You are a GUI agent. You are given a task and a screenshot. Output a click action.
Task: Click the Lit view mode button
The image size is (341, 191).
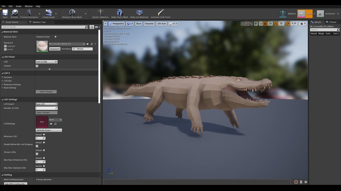[x=130, y=24]
